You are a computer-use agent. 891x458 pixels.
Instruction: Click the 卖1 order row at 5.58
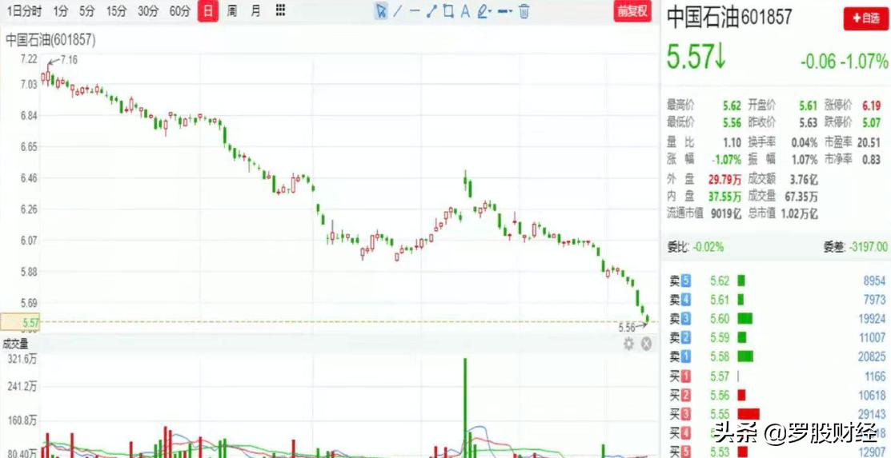776,356
